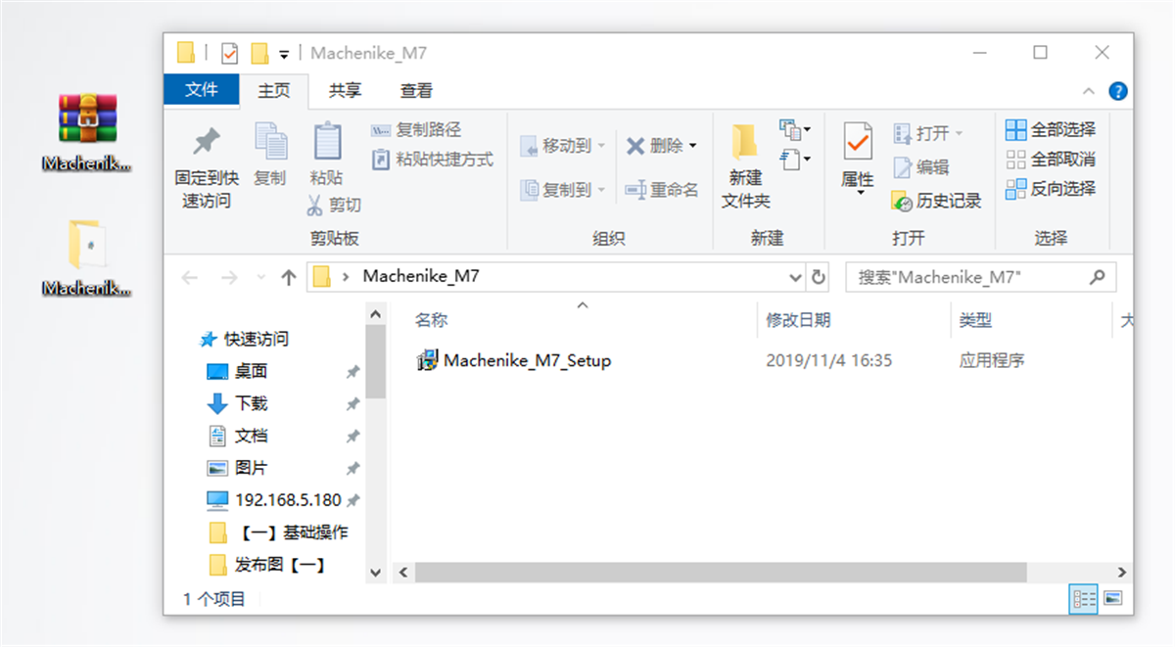Click the Forward navigation arrow
1175x647 pixels.
(229, 277)
